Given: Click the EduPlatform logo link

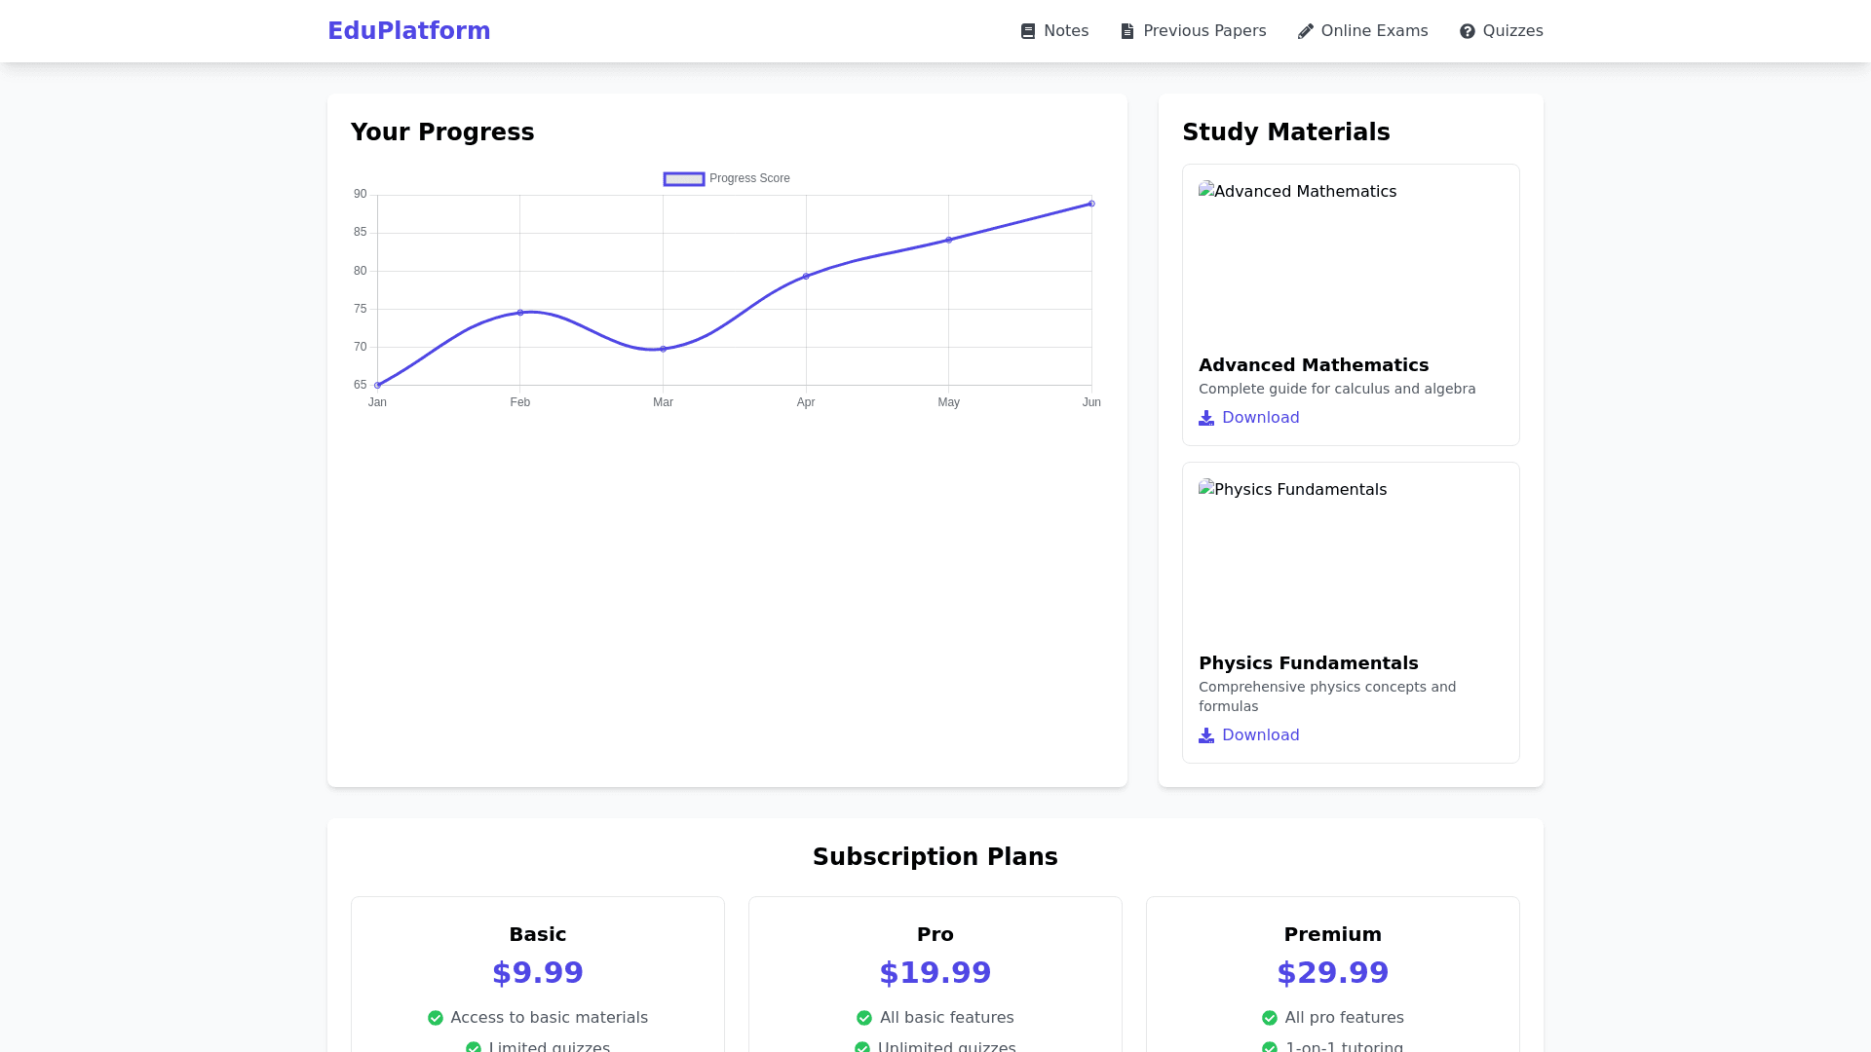Looking at the screenshot, I should point(409,31).
